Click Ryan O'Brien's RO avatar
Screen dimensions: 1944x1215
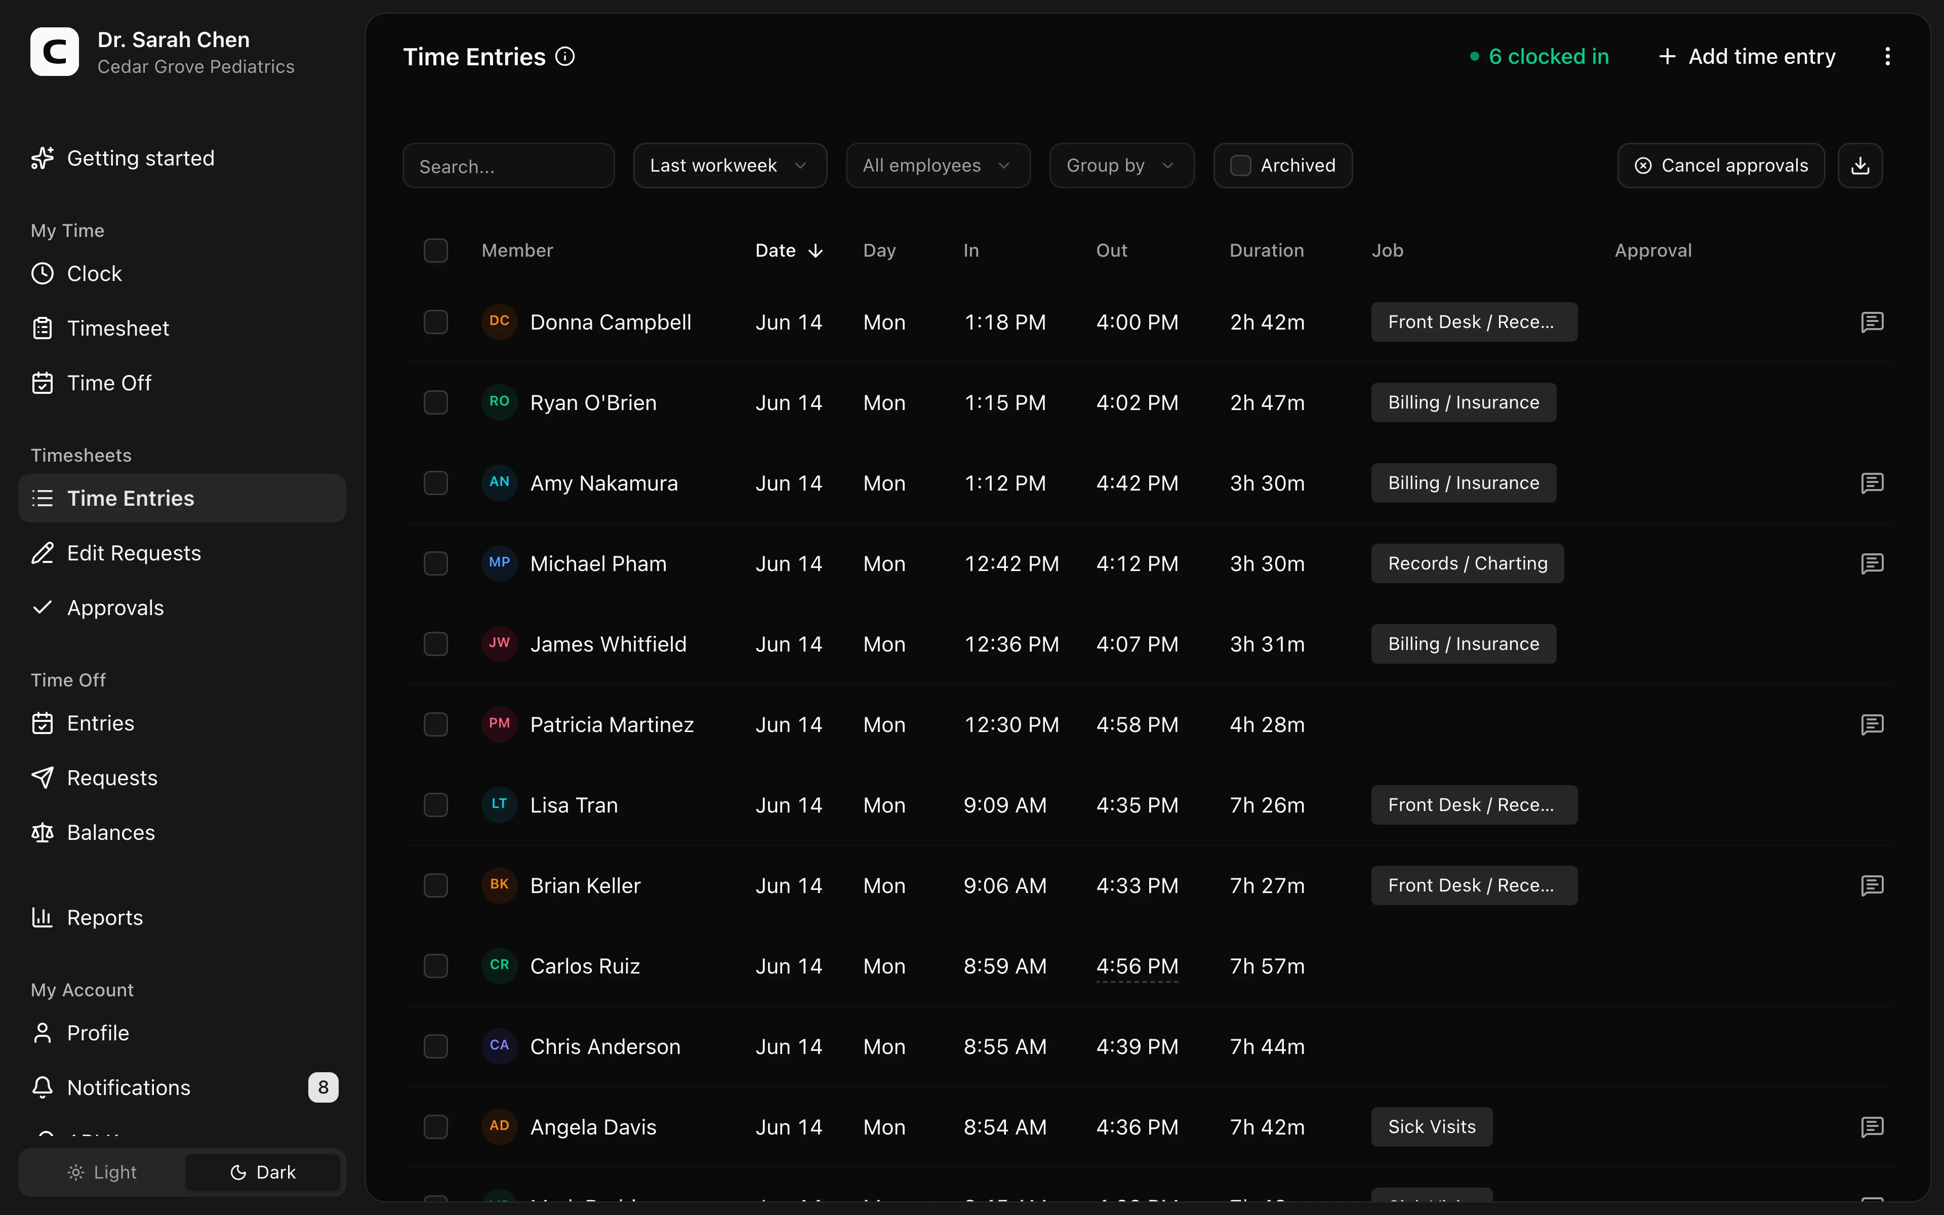click(499, 402)
